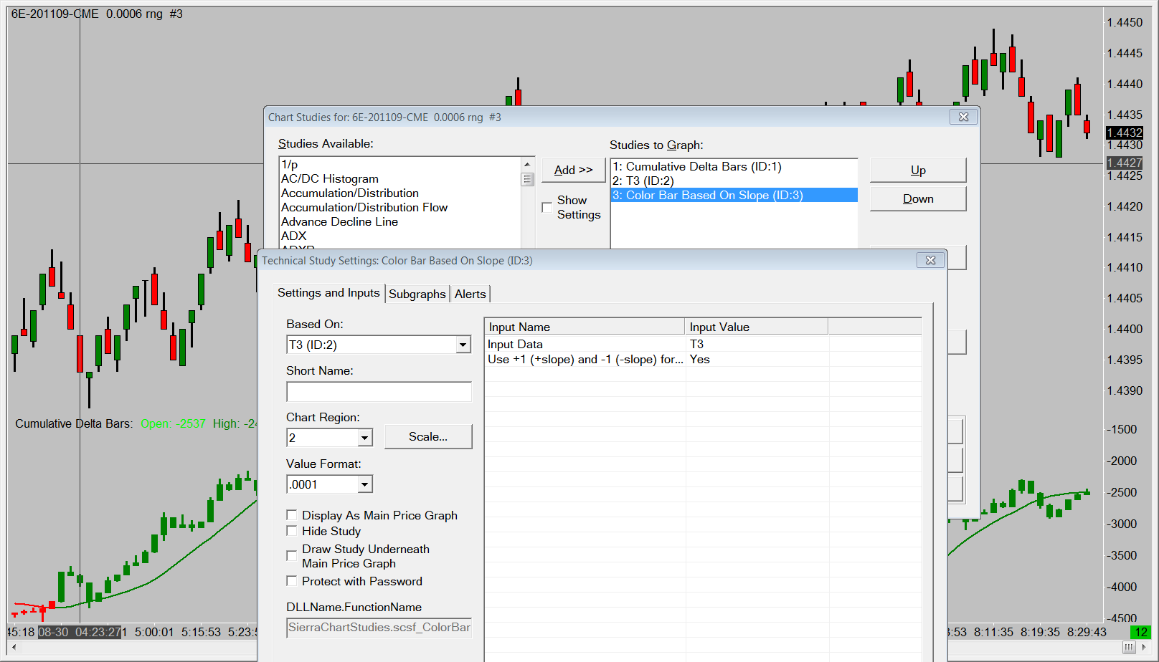Tick the Hide Study checkbox
Viewport: 1159px width, 662px height.
pos(292,531)
